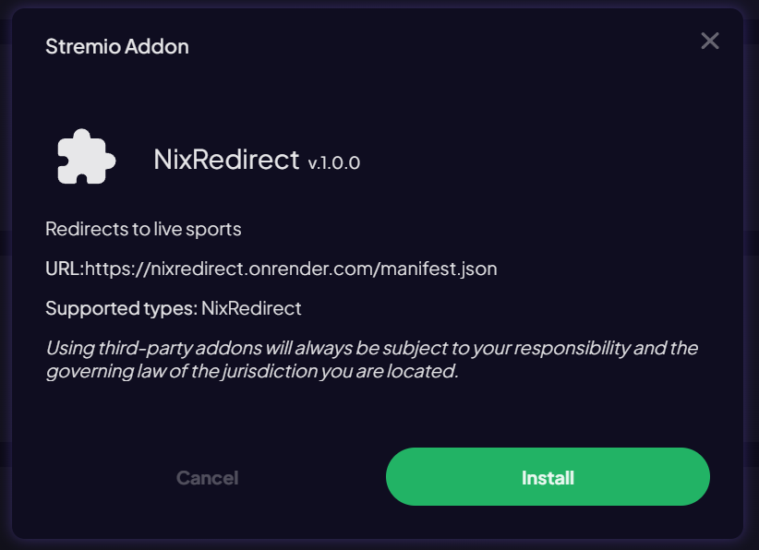Open the nixredirect.onrender.com manifest URL
This screenshot has width=759, height=550.
coord(291,269)
